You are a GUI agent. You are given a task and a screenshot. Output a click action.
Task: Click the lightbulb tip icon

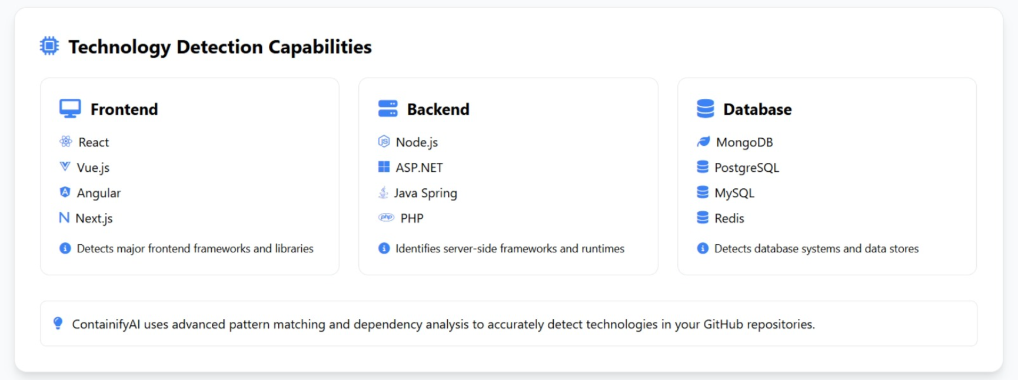pos(58,324)
